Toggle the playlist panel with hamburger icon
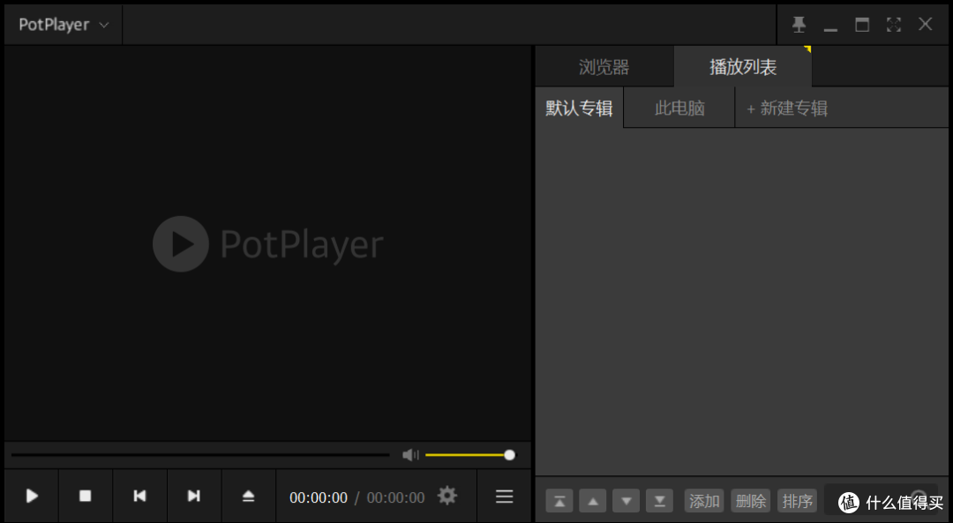953x523 pixels. tap(505, 497)
